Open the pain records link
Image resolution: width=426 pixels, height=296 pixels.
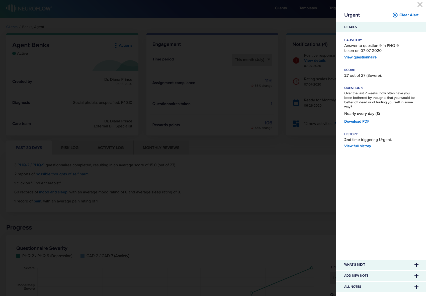pos(37,201)
